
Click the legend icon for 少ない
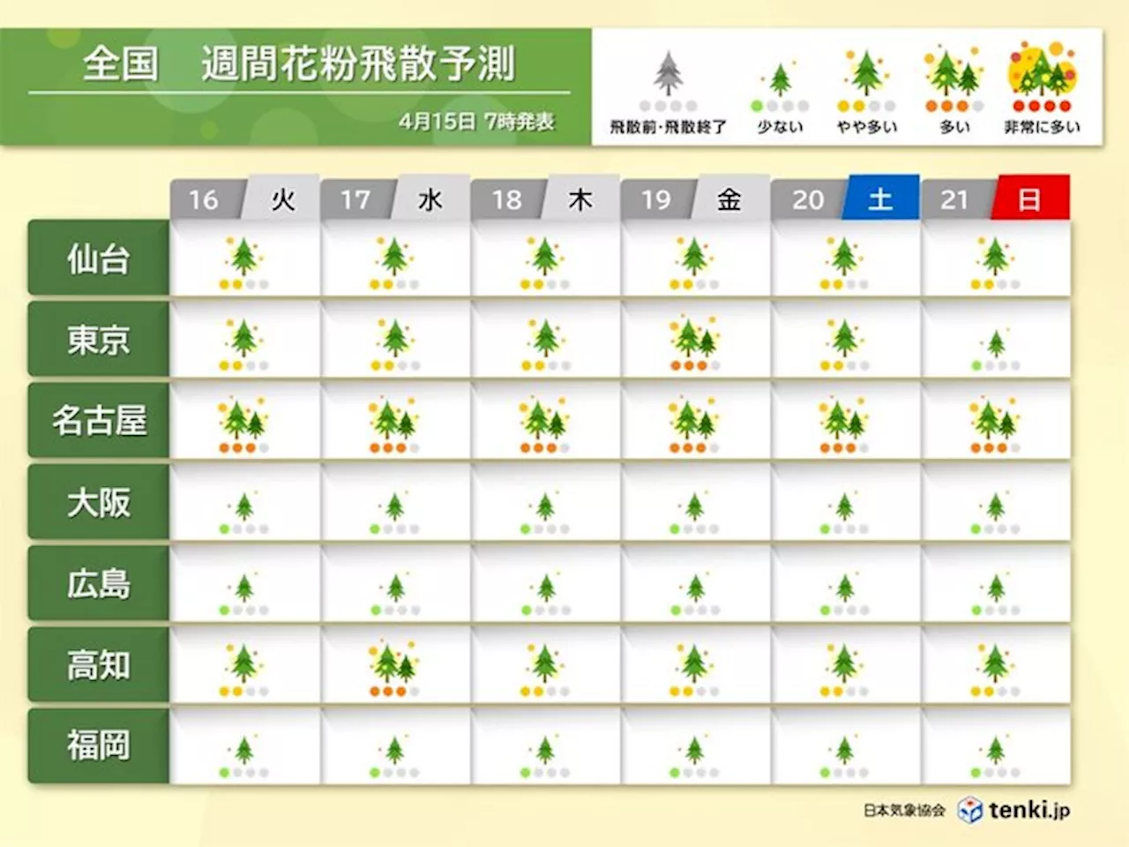[780, 86]
